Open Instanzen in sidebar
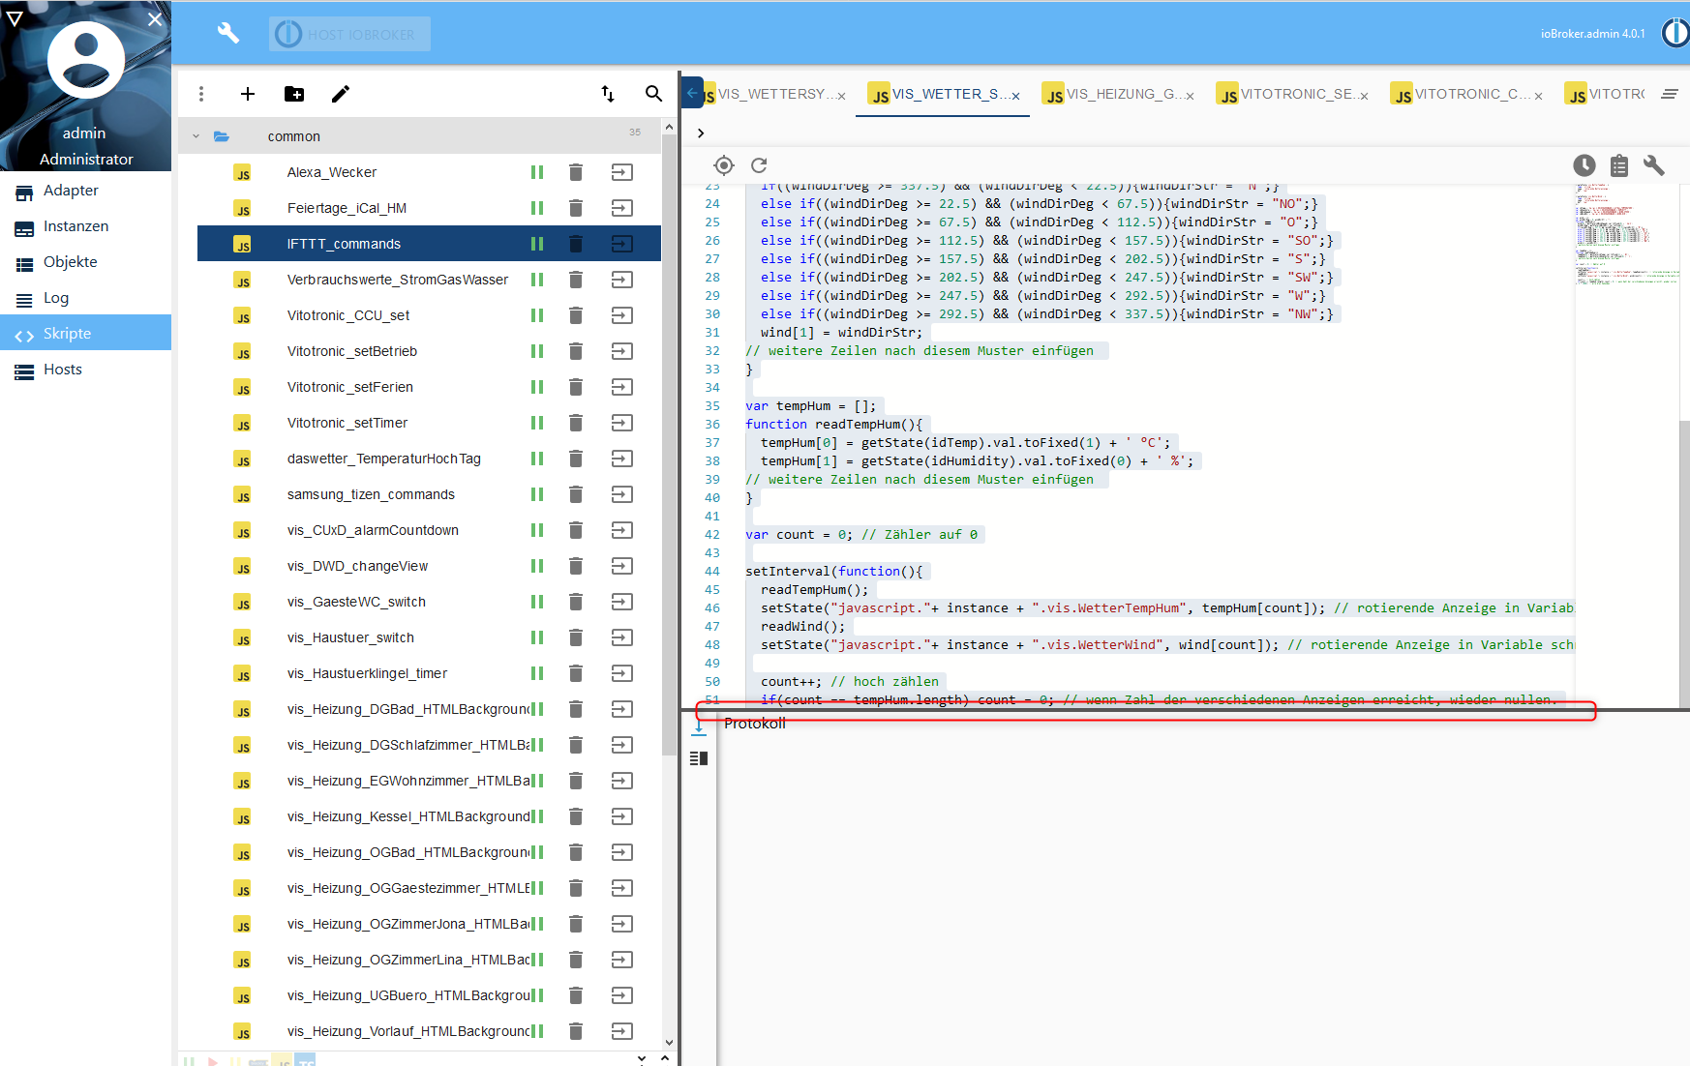Viewport: 1690px width, 1066px height. point(85,226)
